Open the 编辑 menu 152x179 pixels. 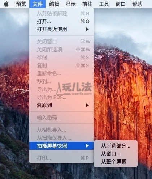coord(54,4)
